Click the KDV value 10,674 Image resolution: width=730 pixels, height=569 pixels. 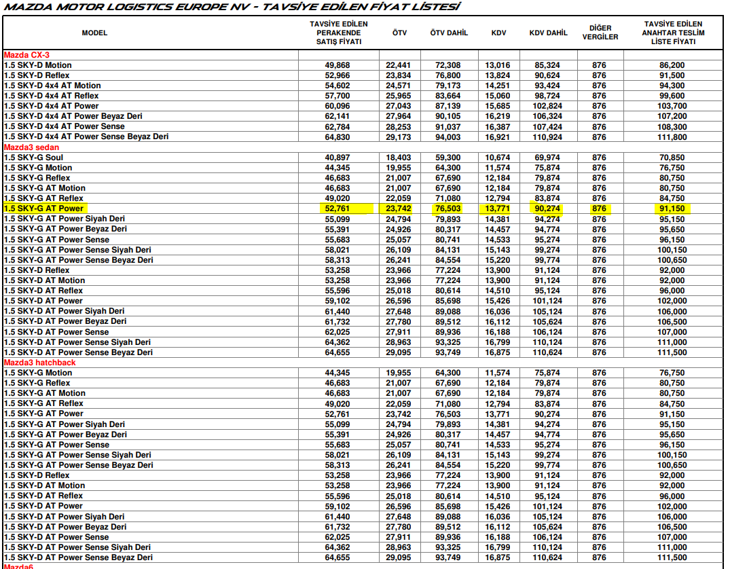pyautogui.click(x=497, y=158)
